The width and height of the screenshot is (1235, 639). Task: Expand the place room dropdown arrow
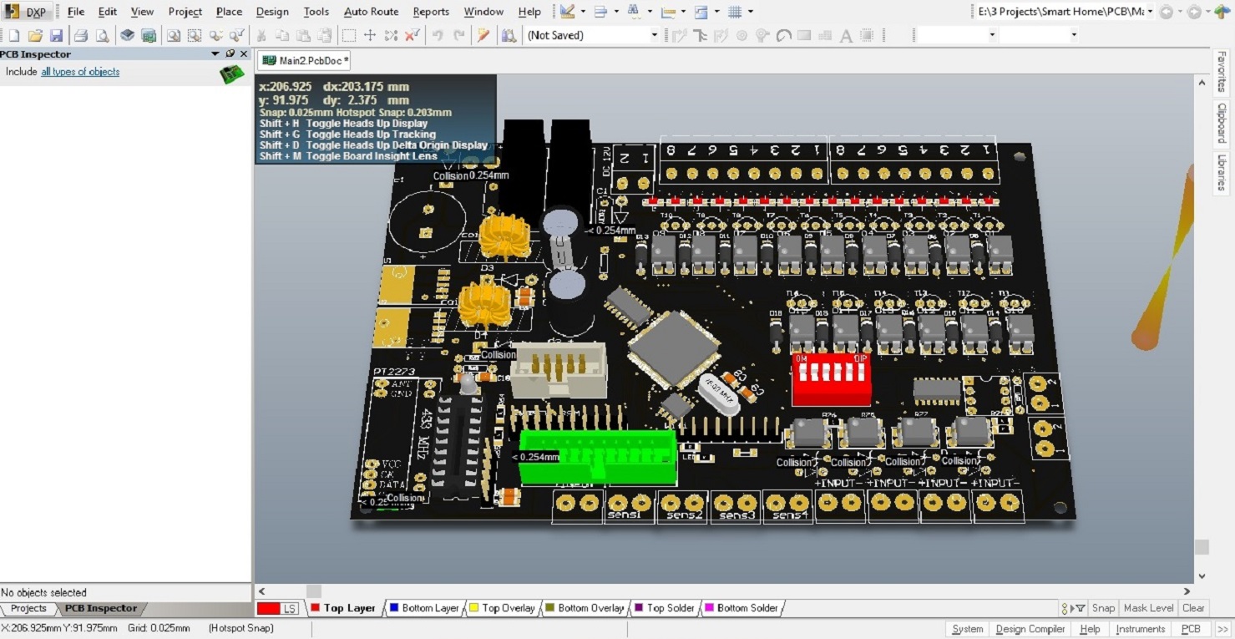pyautogui.click(x=716, y=12)
